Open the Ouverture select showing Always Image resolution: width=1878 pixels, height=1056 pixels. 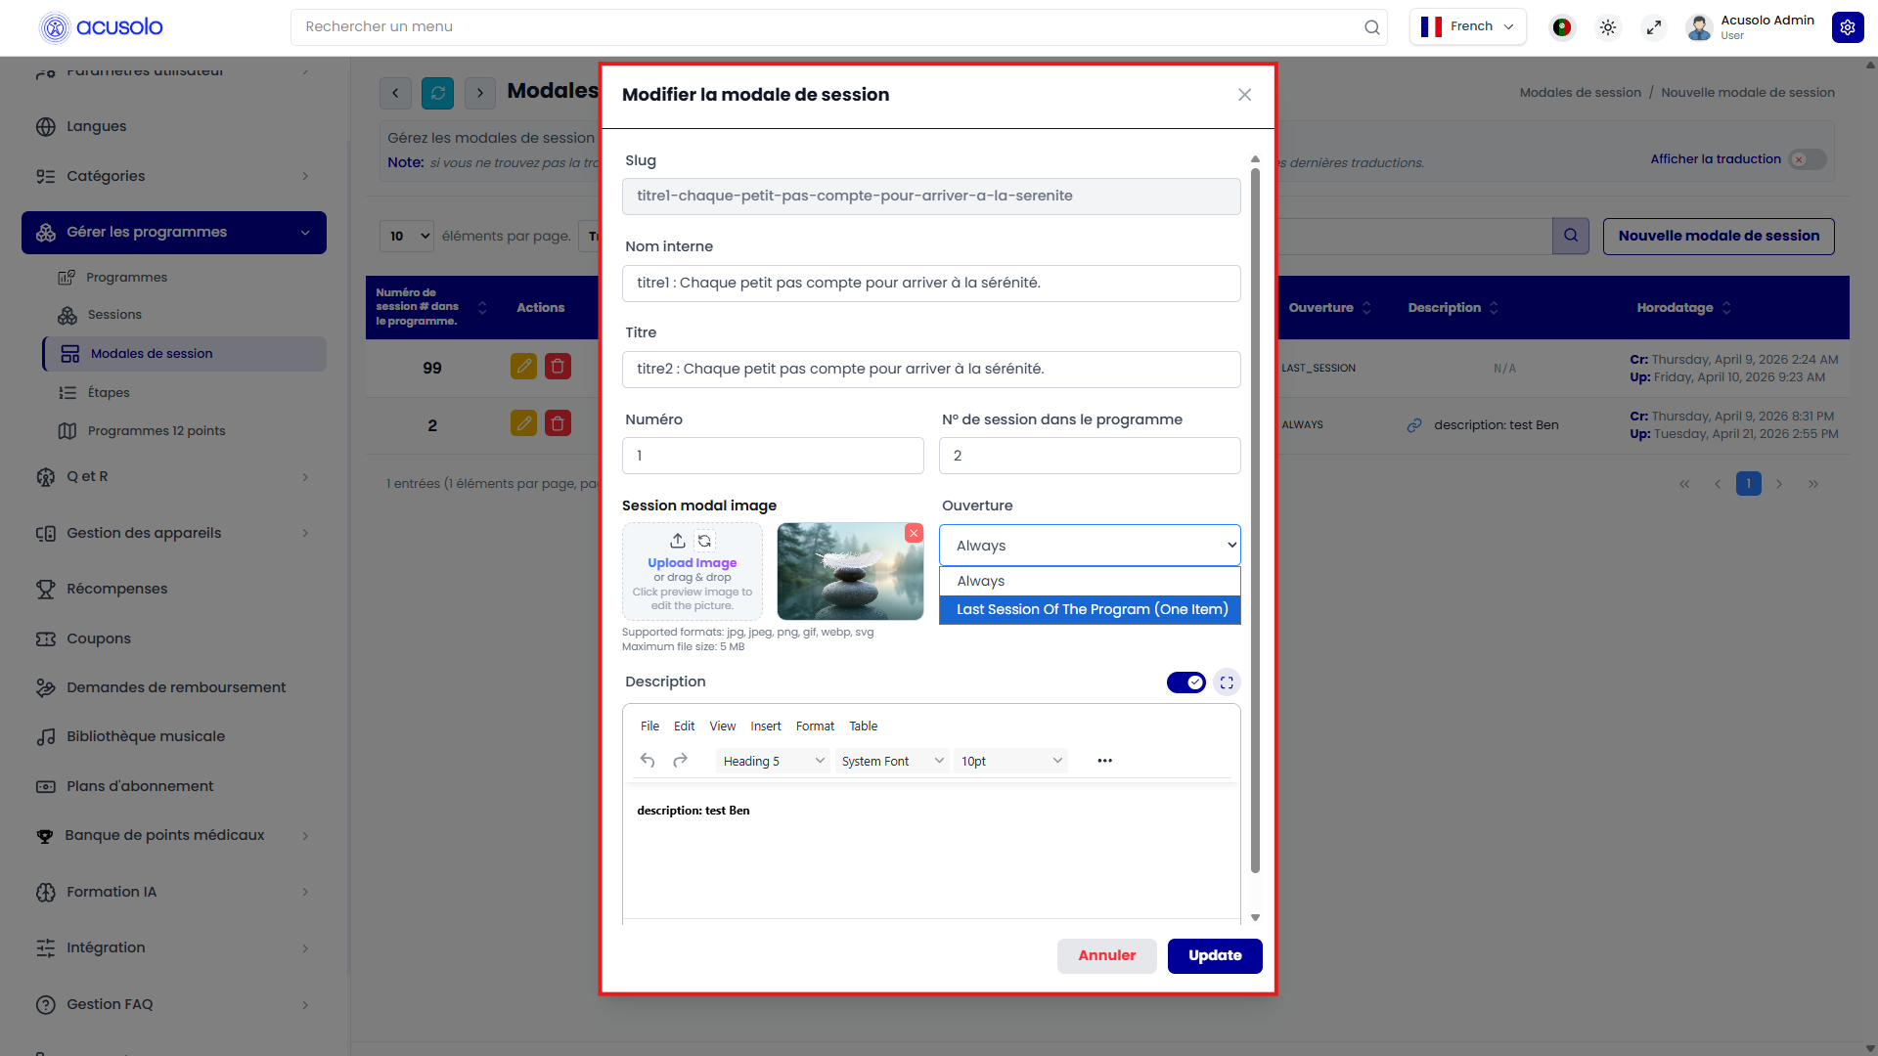point(1090,546)
